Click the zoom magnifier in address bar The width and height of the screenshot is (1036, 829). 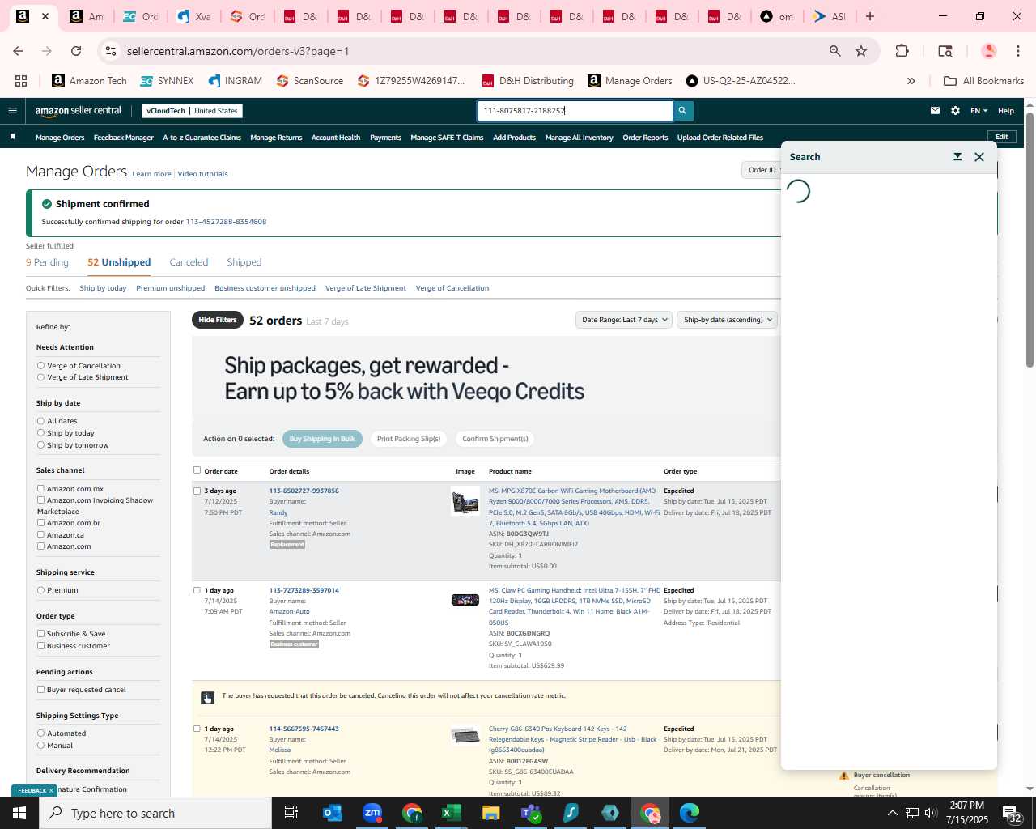tap(834, 51)
